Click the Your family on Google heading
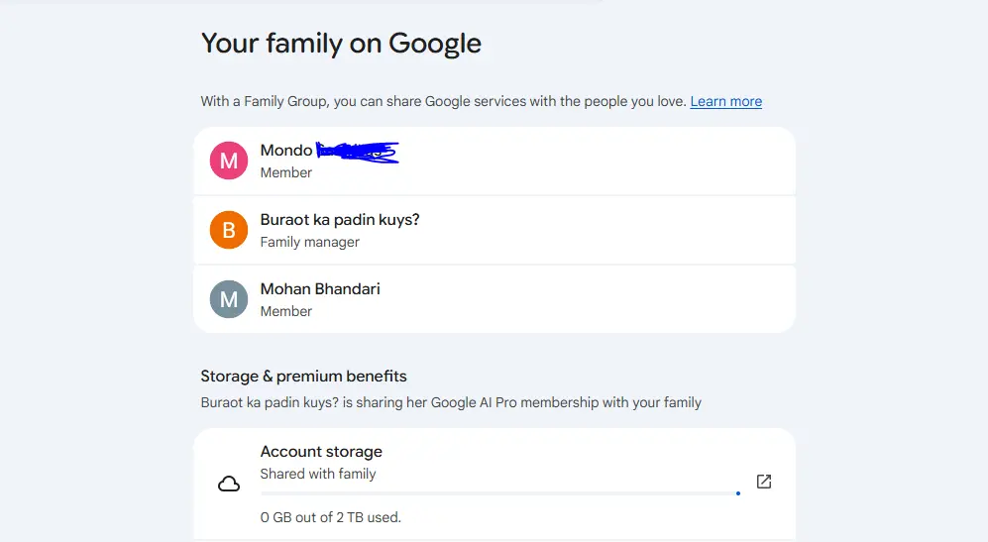Screen dimensions: 988x542 [341, 44]
